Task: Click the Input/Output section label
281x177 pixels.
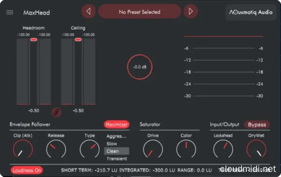Action: [224, 125]
